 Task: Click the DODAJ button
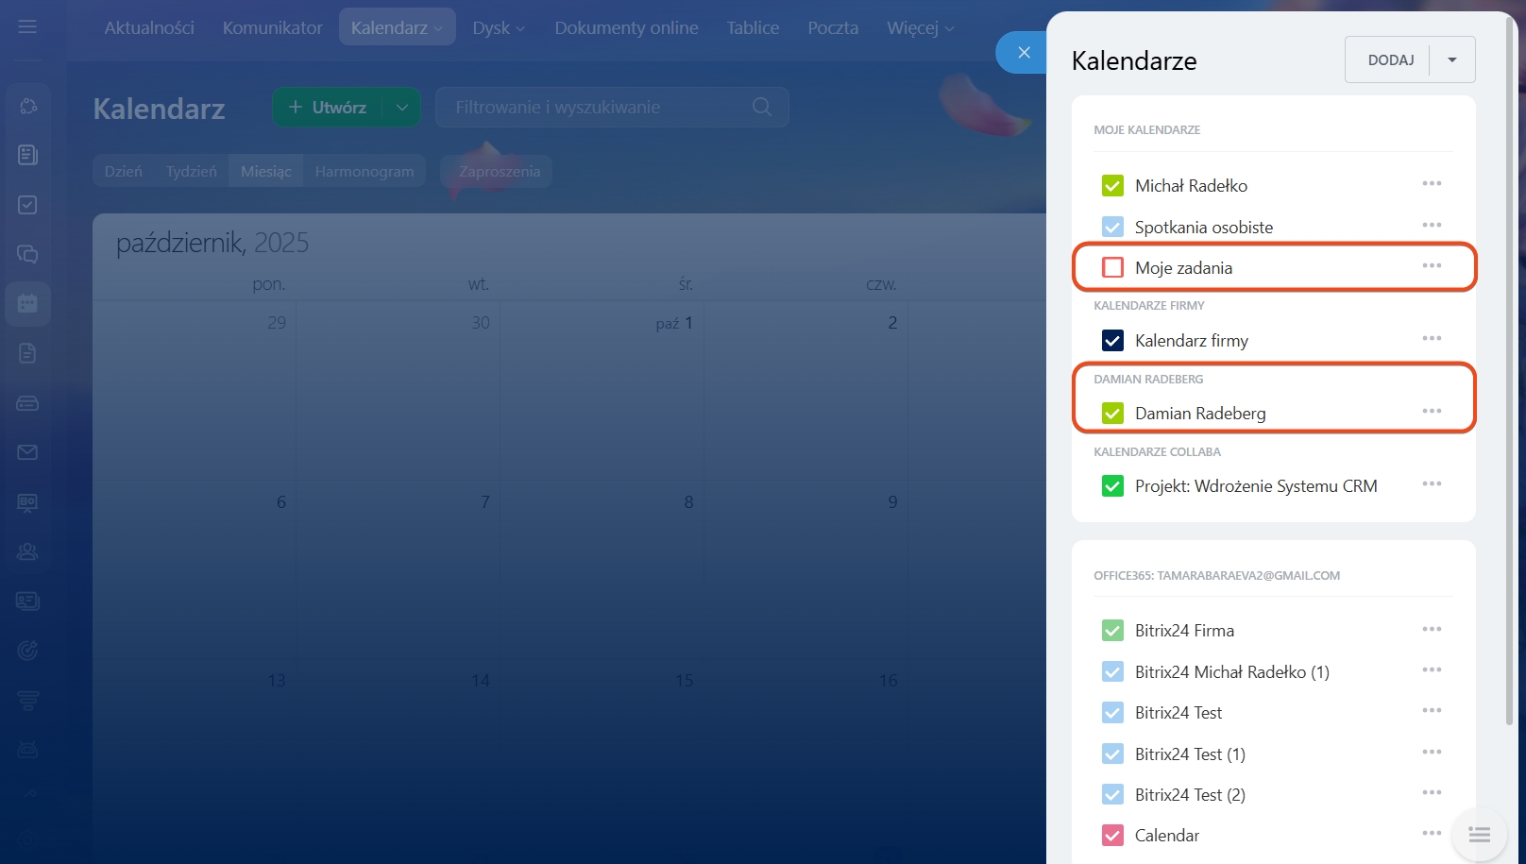coord(1389,59)
